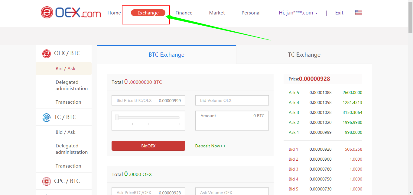Open Transaction under TC / BTC
Screen dimensions: 413x195
click(x=68, y=166)
